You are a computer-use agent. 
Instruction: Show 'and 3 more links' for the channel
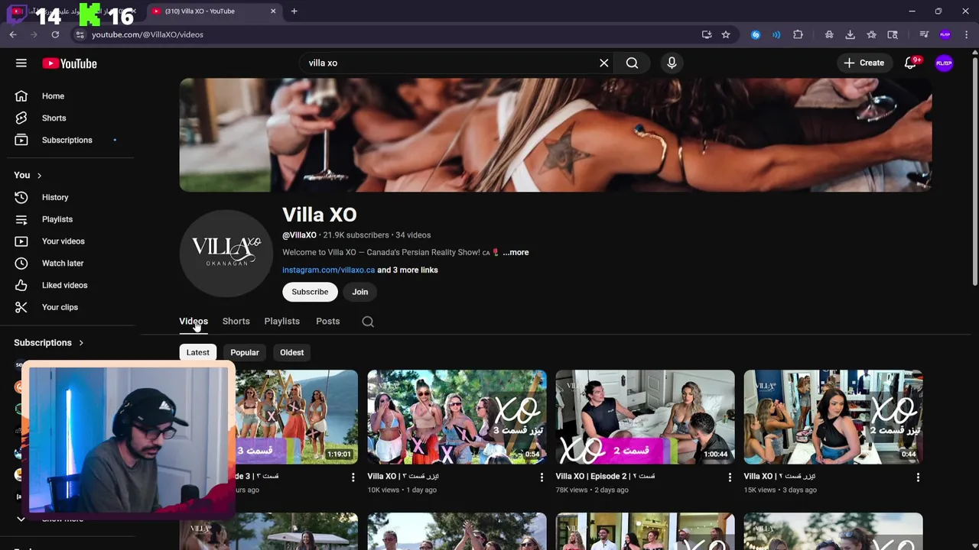(408, 270)
